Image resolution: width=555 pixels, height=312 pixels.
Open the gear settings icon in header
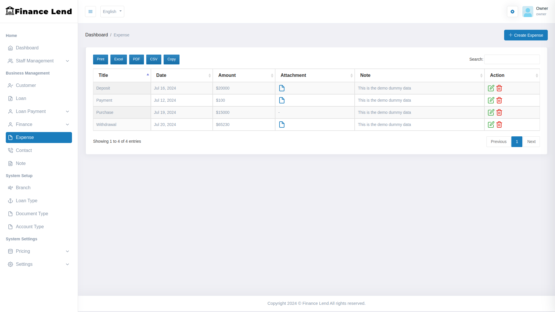click(x=513, y=12)
